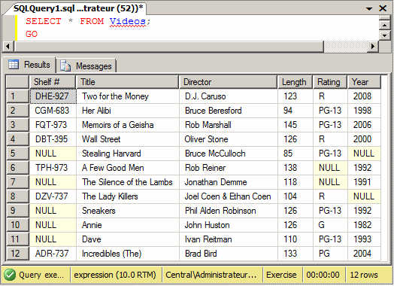Click the 00:00:00 elapsed time indicator
The image size is (394, 286).
tap(323, 275)
